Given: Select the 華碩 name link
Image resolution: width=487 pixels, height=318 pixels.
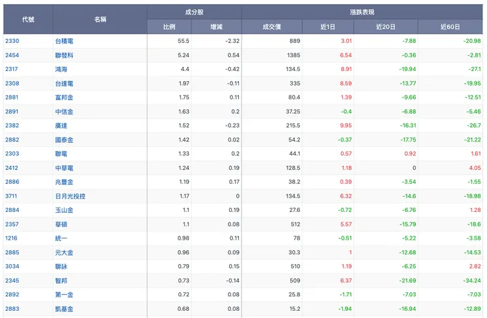Looking at the screenshot, I should pos(61,224).
